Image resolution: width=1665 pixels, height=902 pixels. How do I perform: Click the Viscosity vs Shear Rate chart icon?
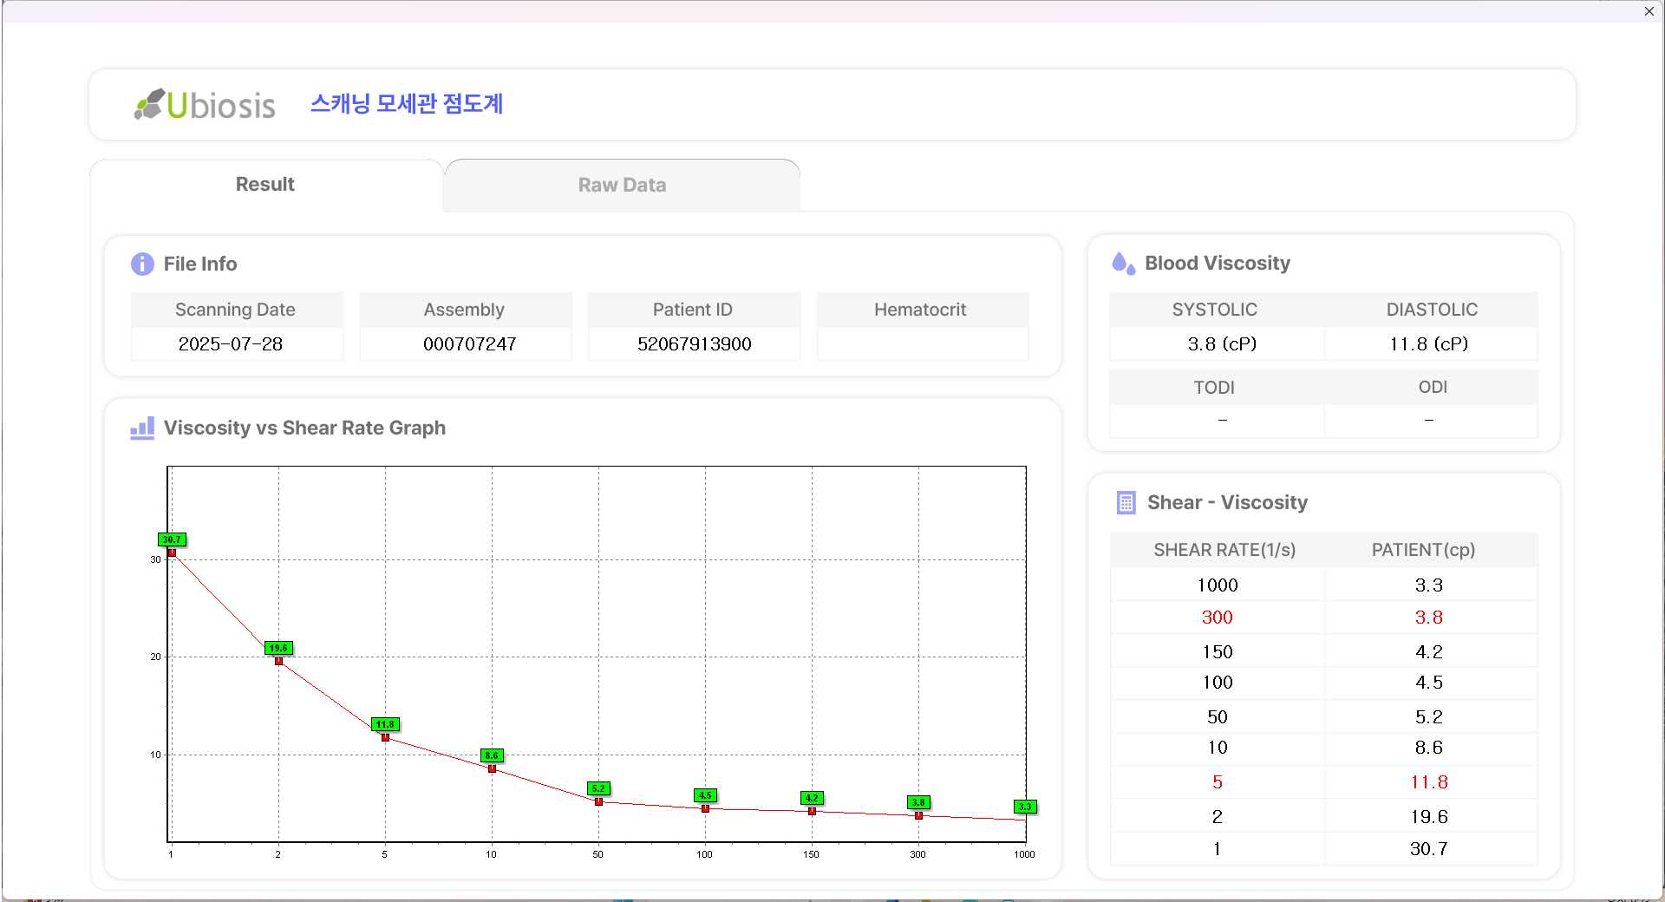142,428
